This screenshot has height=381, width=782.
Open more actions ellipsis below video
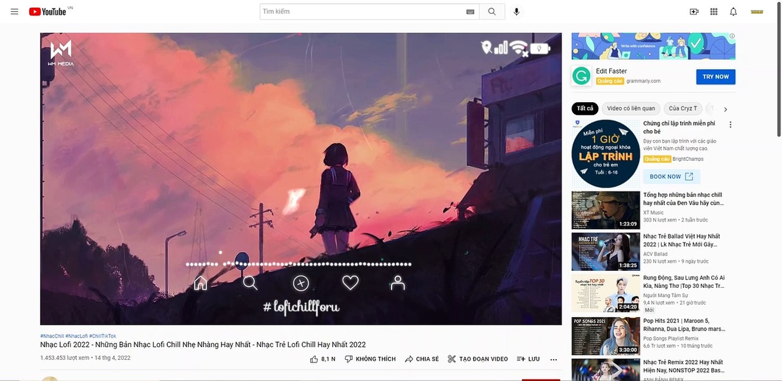(554, 359)
